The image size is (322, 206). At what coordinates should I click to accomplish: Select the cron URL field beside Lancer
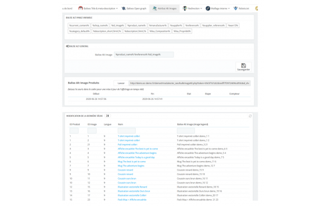[x=190, y=83]
